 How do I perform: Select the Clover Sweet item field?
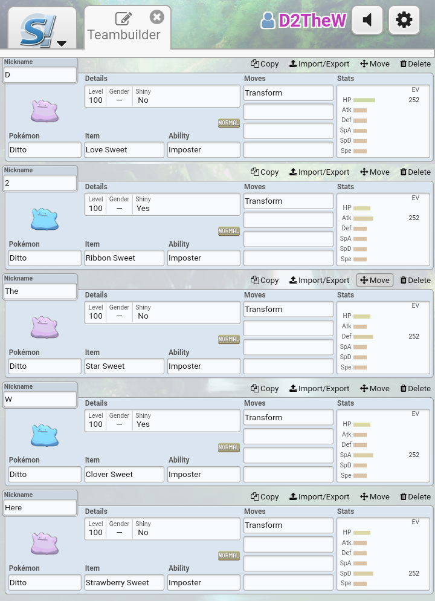coord(124,474)
